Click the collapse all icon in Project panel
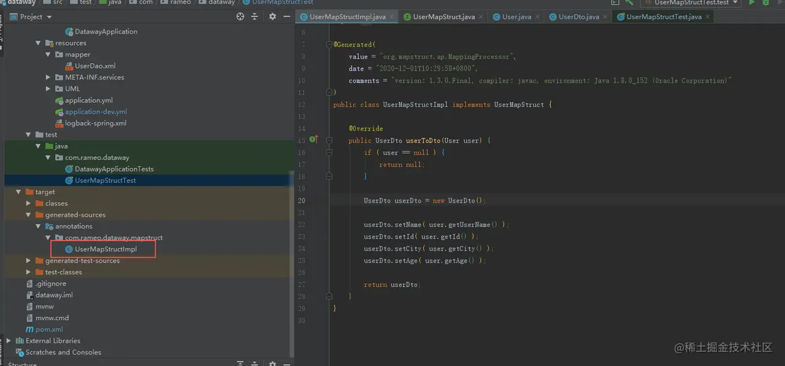 click(255, 17)
